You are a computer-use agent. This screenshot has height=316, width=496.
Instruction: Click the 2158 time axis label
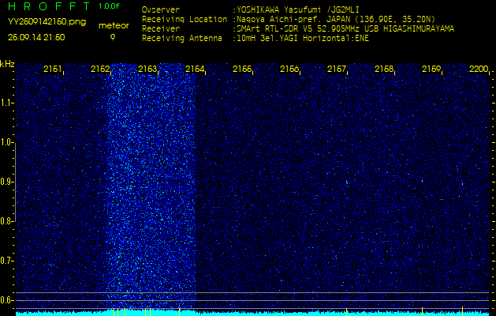[384, 69]
